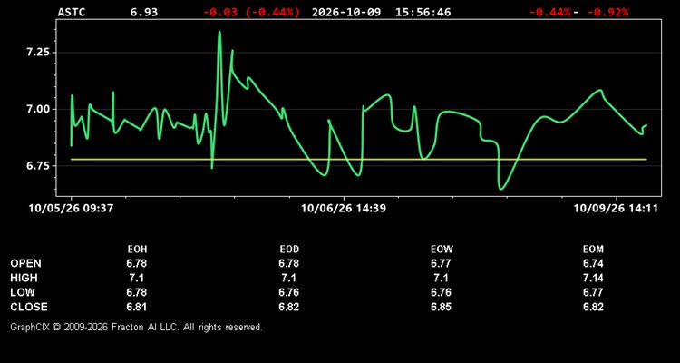Click the 10/05/26 09:37 axis label

(71, 209)
